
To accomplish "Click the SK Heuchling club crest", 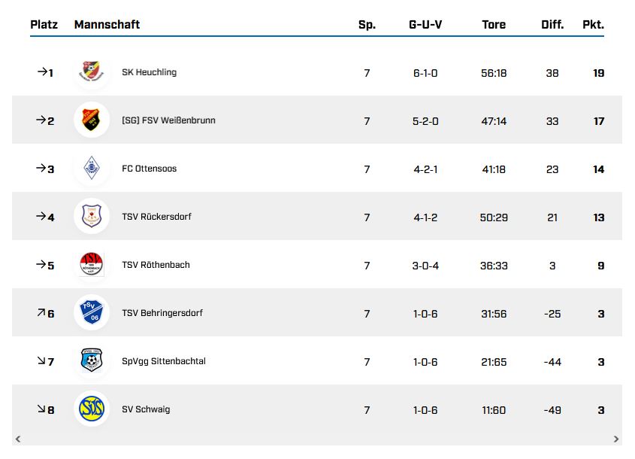I will 92,72.
